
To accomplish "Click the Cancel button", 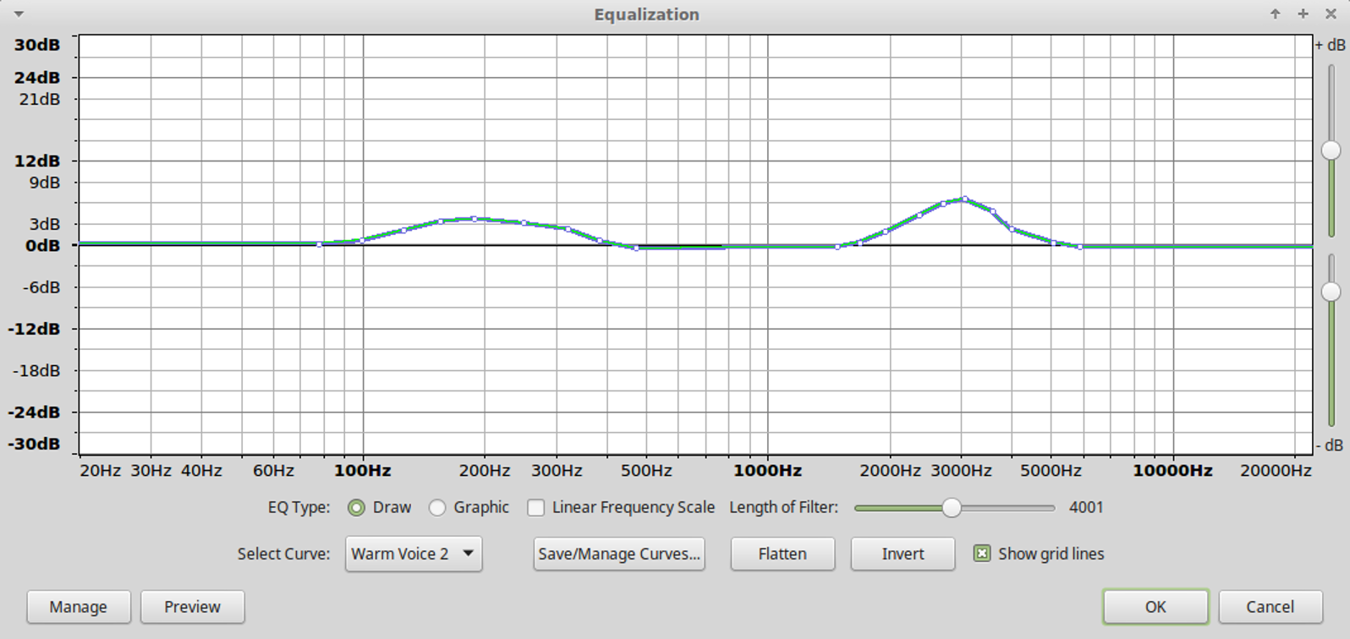I will click(1270, 607).
